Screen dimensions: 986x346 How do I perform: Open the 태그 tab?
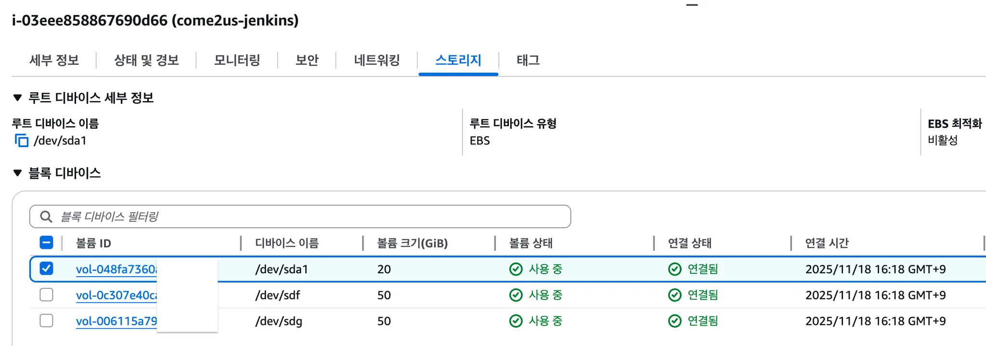point(528,60)
